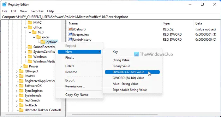Screen dimensions: 221x117
Task: Click the TechSmith folder icon
Action: click(21, 100)
